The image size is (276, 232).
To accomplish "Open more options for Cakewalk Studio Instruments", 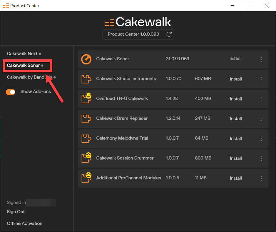I will pos(261,79).
